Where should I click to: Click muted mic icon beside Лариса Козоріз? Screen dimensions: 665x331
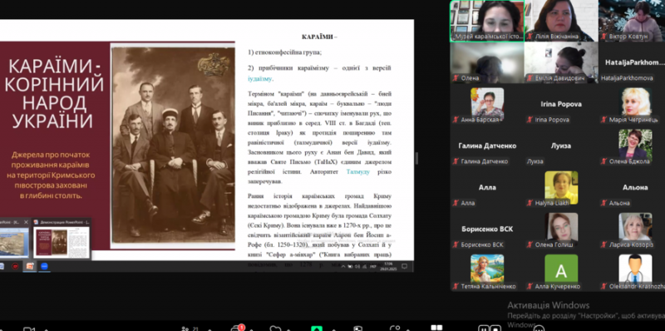point(603,245)
